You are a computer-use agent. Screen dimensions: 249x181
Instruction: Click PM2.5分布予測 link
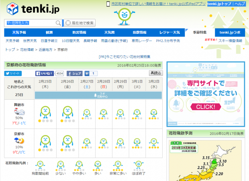168,41
